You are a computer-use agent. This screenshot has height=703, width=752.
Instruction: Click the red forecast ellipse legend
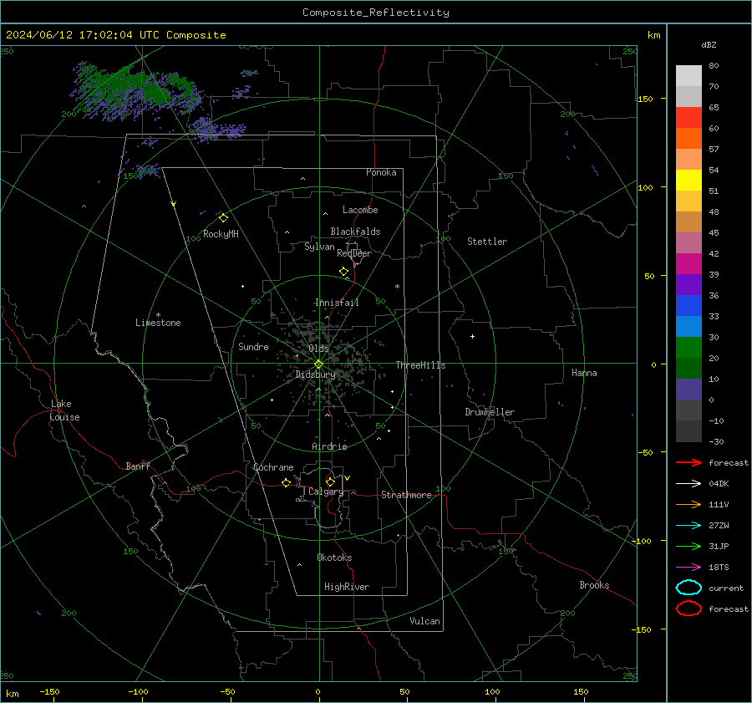688,609
